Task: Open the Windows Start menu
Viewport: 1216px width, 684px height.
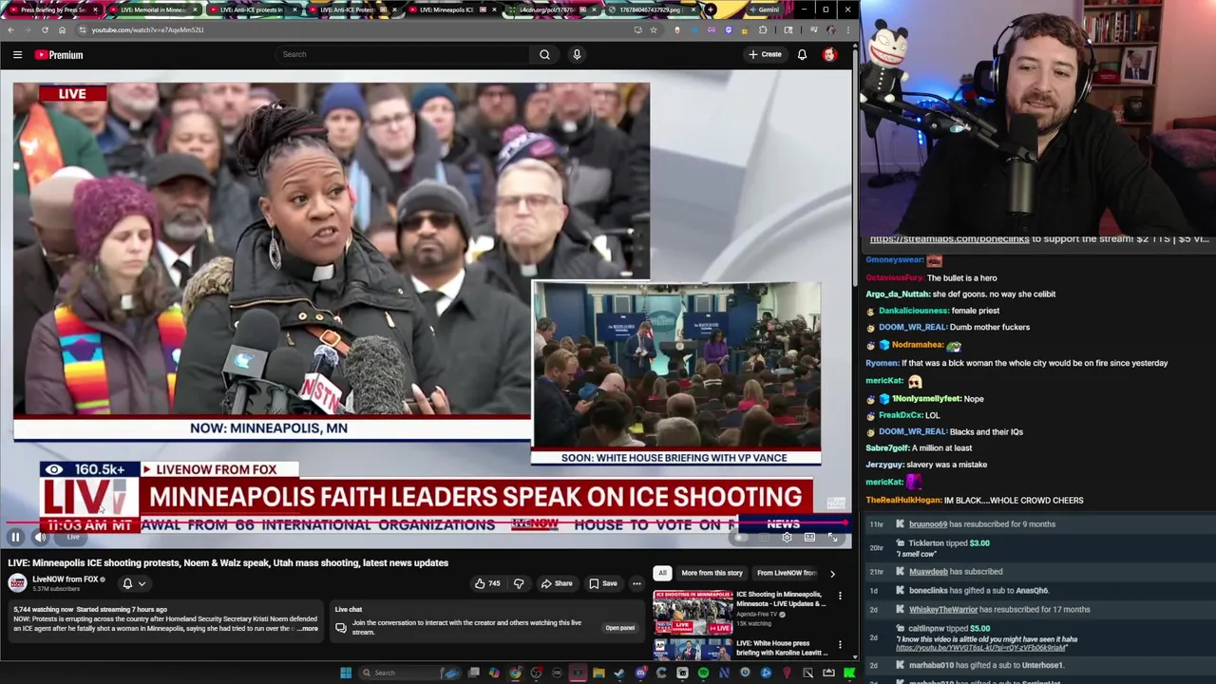Action: pos(347,673)
